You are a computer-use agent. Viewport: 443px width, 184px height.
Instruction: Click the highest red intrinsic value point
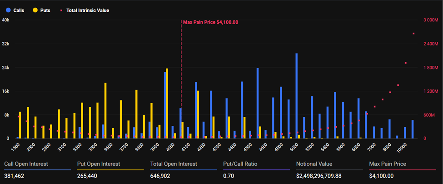(413, 34)
